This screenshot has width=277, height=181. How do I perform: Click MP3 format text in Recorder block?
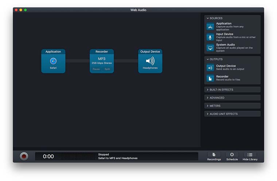point(102,59)
